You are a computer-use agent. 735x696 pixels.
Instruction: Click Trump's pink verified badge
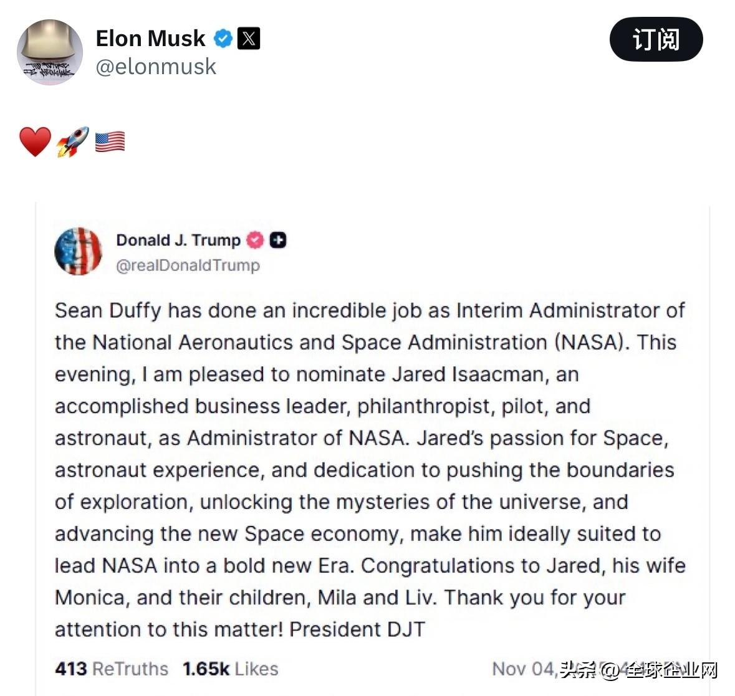tap(255, 240)
